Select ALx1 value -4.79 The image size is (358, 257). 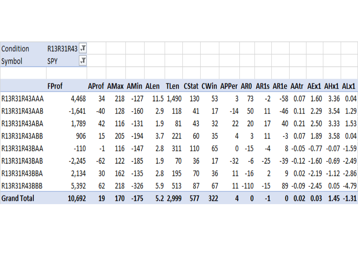click(x=349, y=186)
